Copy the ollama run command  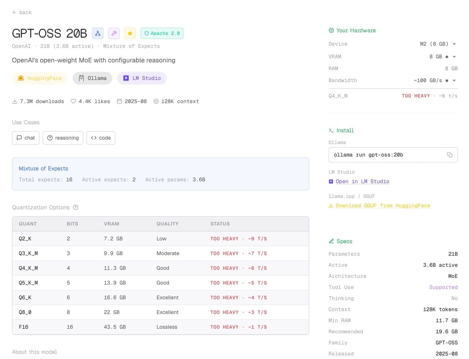(x=450, y=155)
